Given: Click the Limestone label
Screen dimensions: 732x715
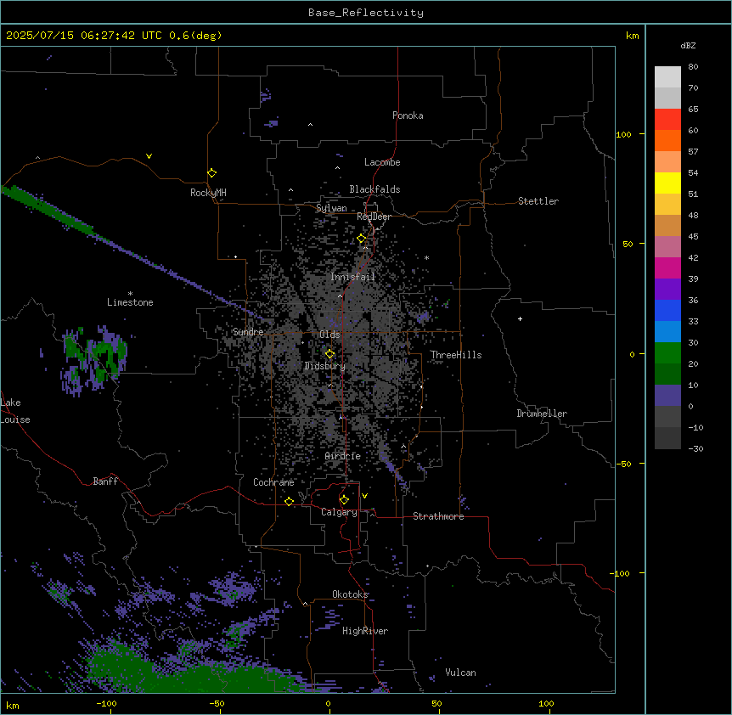Looking at the screenshot, I should pyautogui.click(x=130, y=302).
